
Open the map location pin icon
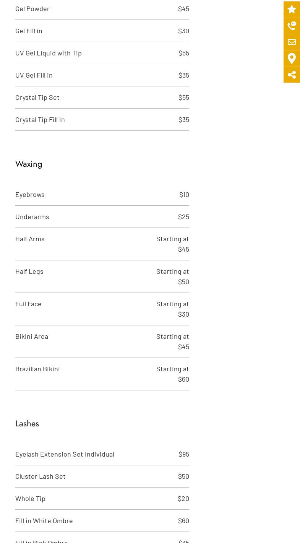tap(292, 59)
